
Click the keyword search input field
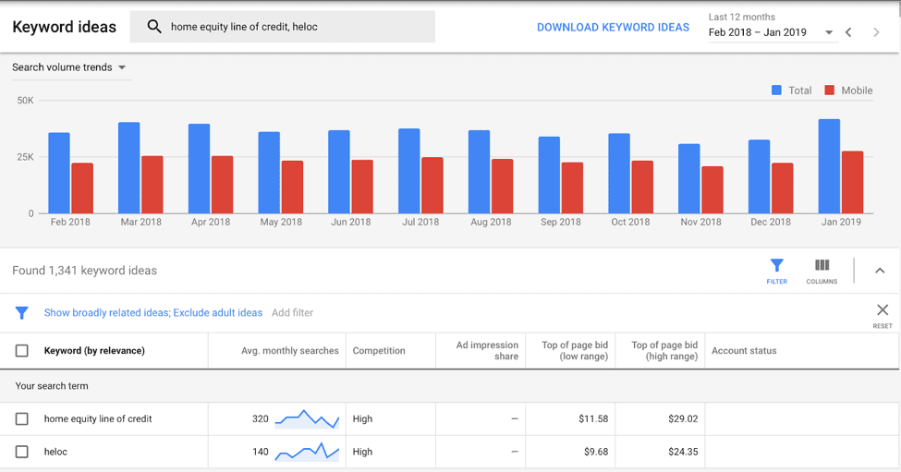pos(282,27)
